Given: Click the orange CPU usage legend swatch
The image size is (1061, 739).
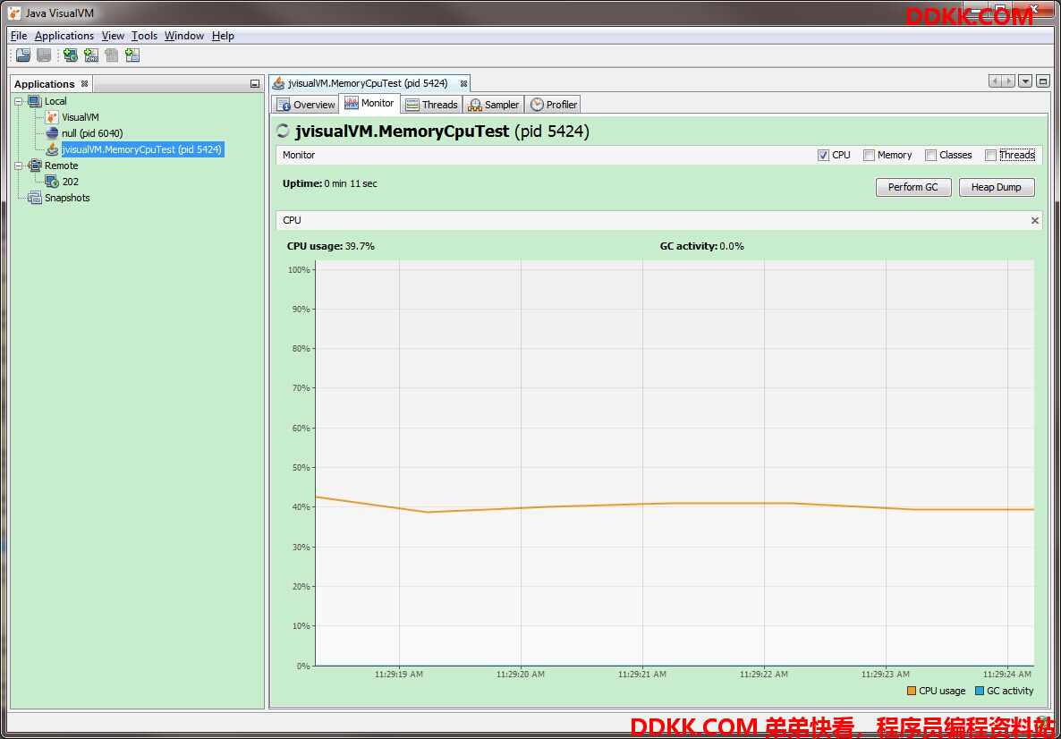Looking at the screenshot, I should (x=912, y=691).
